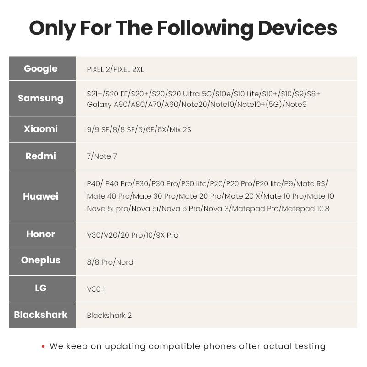Click the Only For The Following Devices heading

pyautogui.click(x=183, y=28)
